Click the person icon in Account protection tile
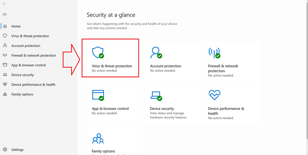The image size is (308, 155). pos(156,52)
